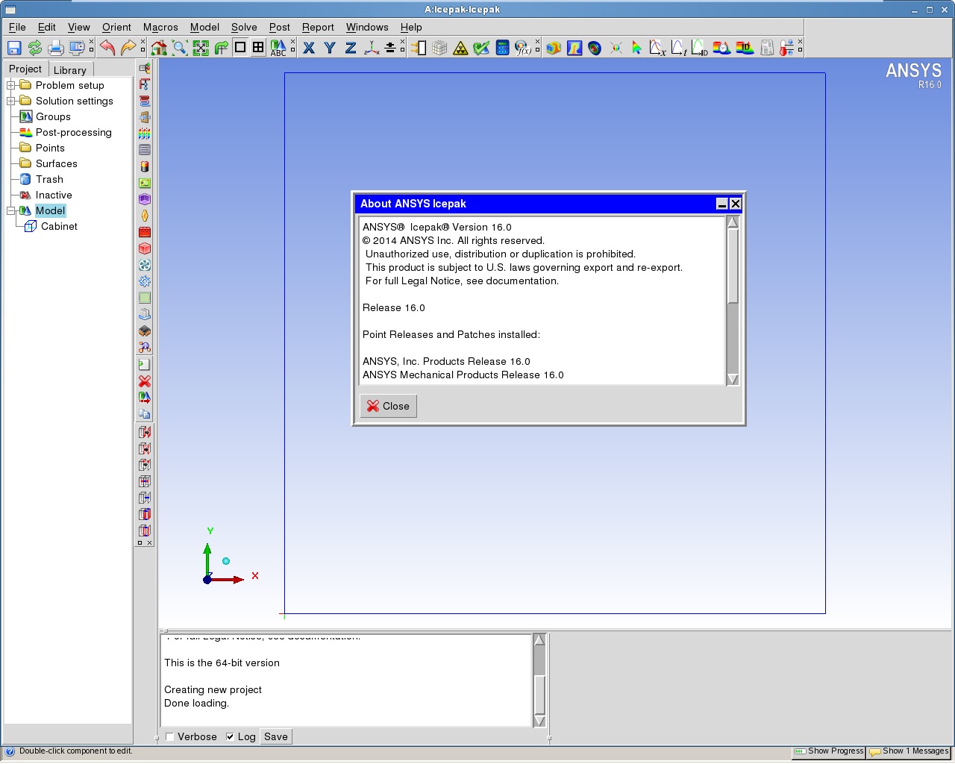Open the Help menu
The height and width of the screenshot is (764, 955).
coord(411,27)
